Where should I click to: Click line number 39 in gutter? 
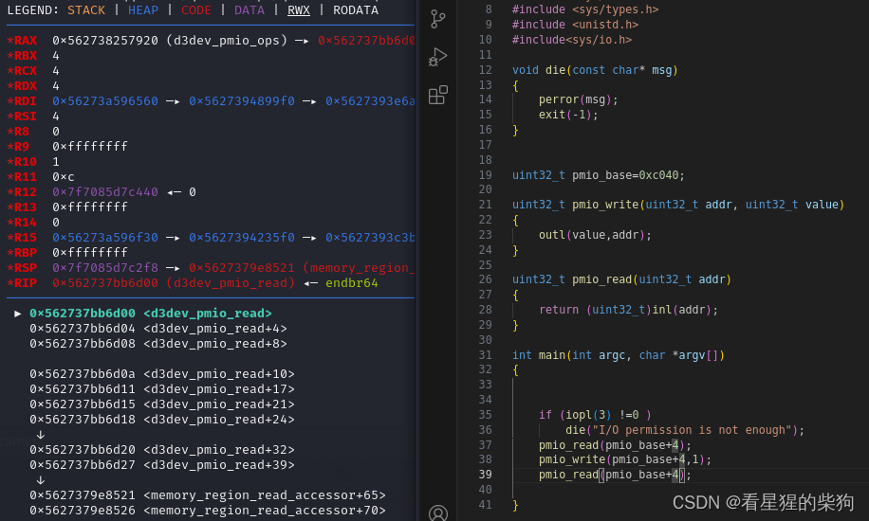(x=485, y=475)
